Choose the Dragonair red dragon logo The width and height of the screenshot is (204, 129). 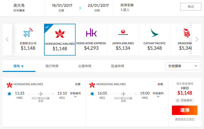(187, 33)
